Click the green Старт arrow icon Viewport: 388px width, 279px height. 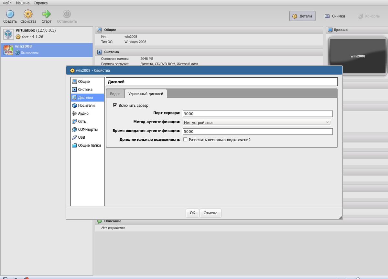[x=46, y=14]
